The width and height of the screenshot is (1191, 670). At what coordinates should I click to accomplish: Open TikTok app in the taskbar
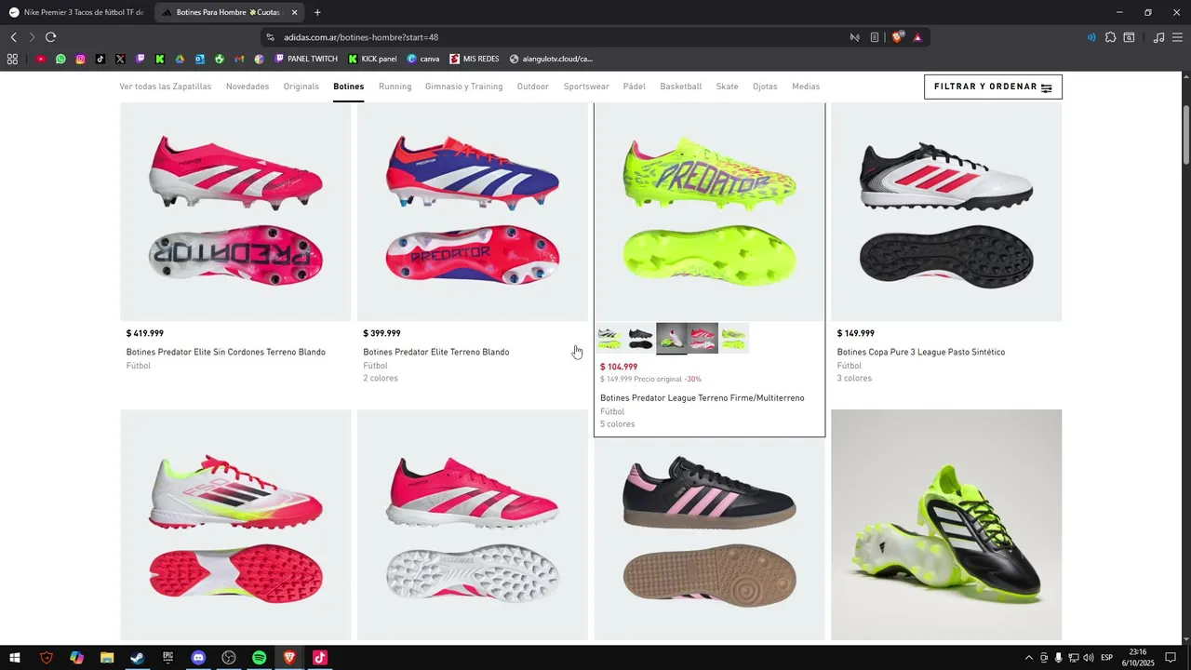point(320,658)
